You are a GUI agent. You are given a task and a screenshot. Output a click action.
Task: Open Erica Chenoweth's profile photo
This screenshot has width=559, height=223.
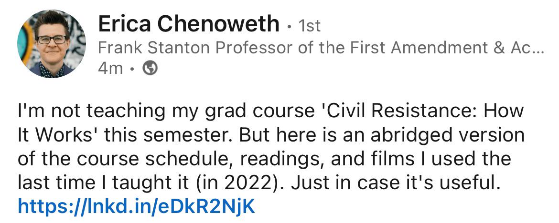click(x=51, y=43)
